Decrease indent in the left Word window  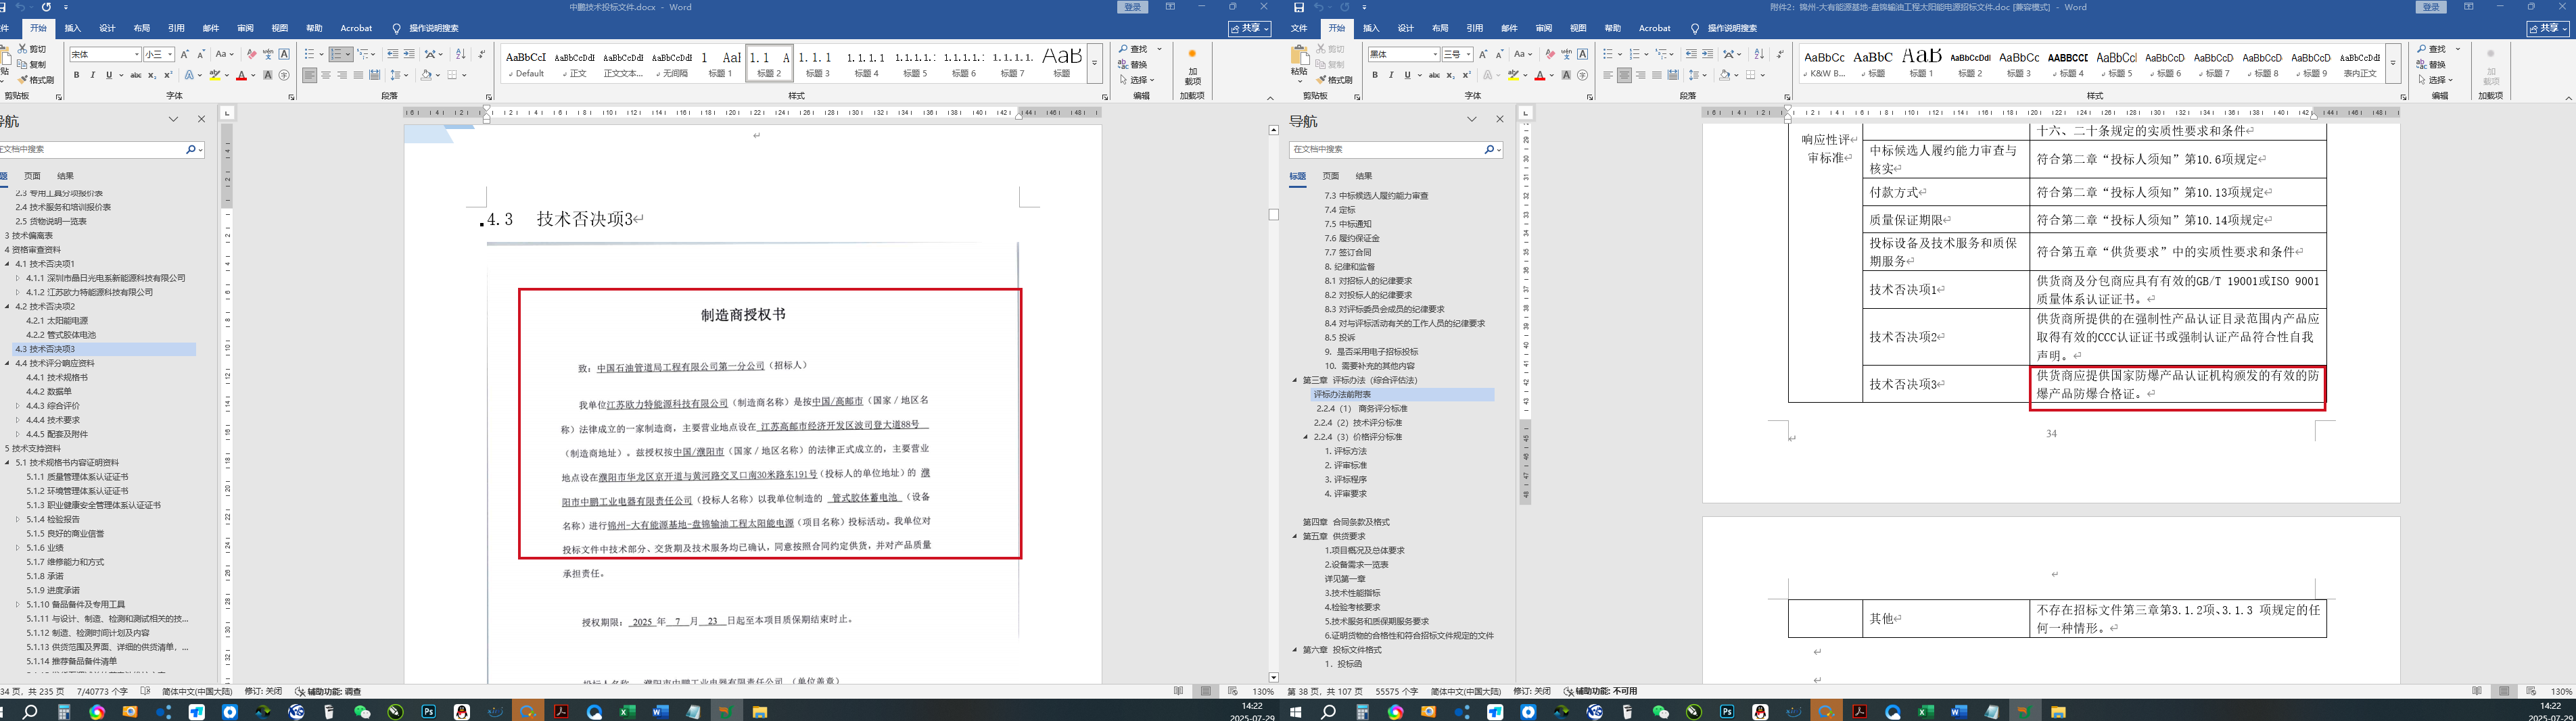click(x=392, y=54)
